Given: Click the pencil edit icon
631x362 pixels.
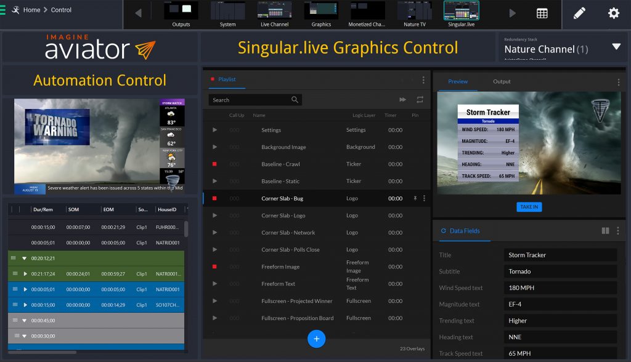Looking at the screenshot, I should tap(579, 14).
